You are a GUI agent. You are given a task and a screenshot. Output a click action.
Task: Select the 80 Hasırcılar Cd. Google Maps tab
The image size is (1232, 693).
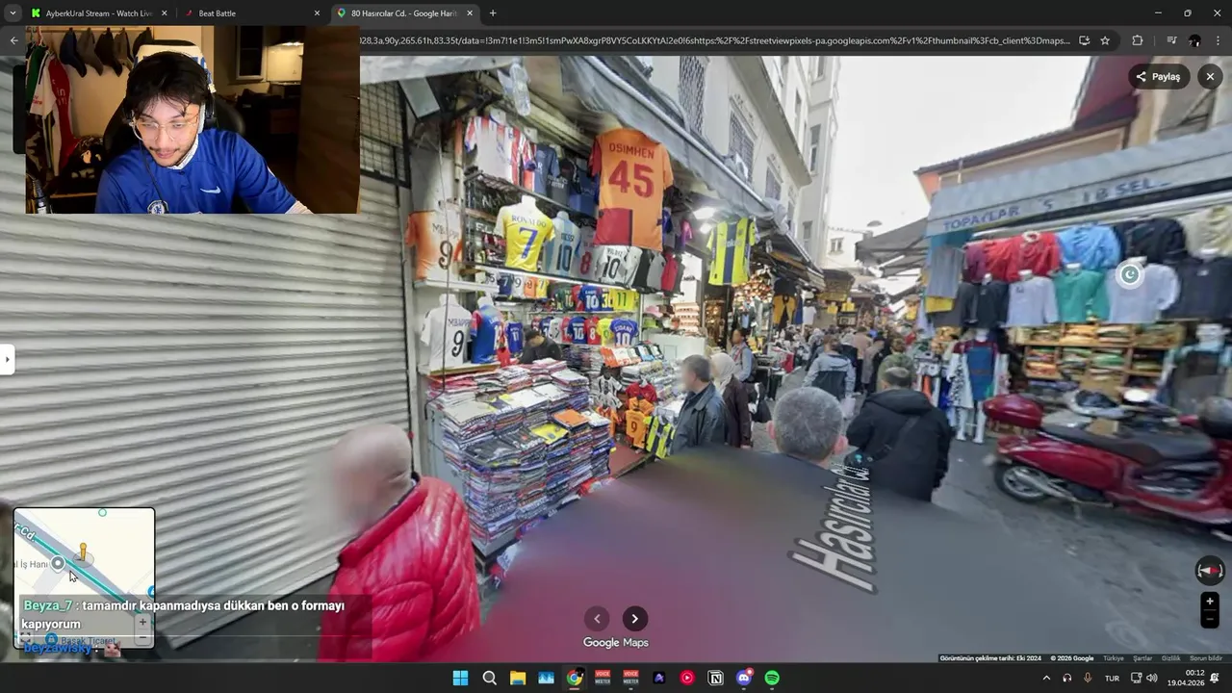tap(404, 13)
